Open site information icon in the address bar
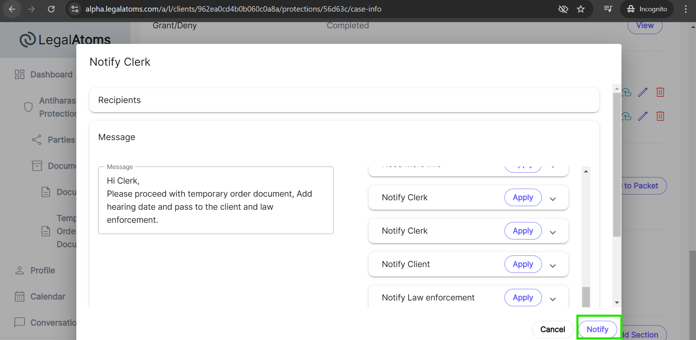 click(75, 9)
